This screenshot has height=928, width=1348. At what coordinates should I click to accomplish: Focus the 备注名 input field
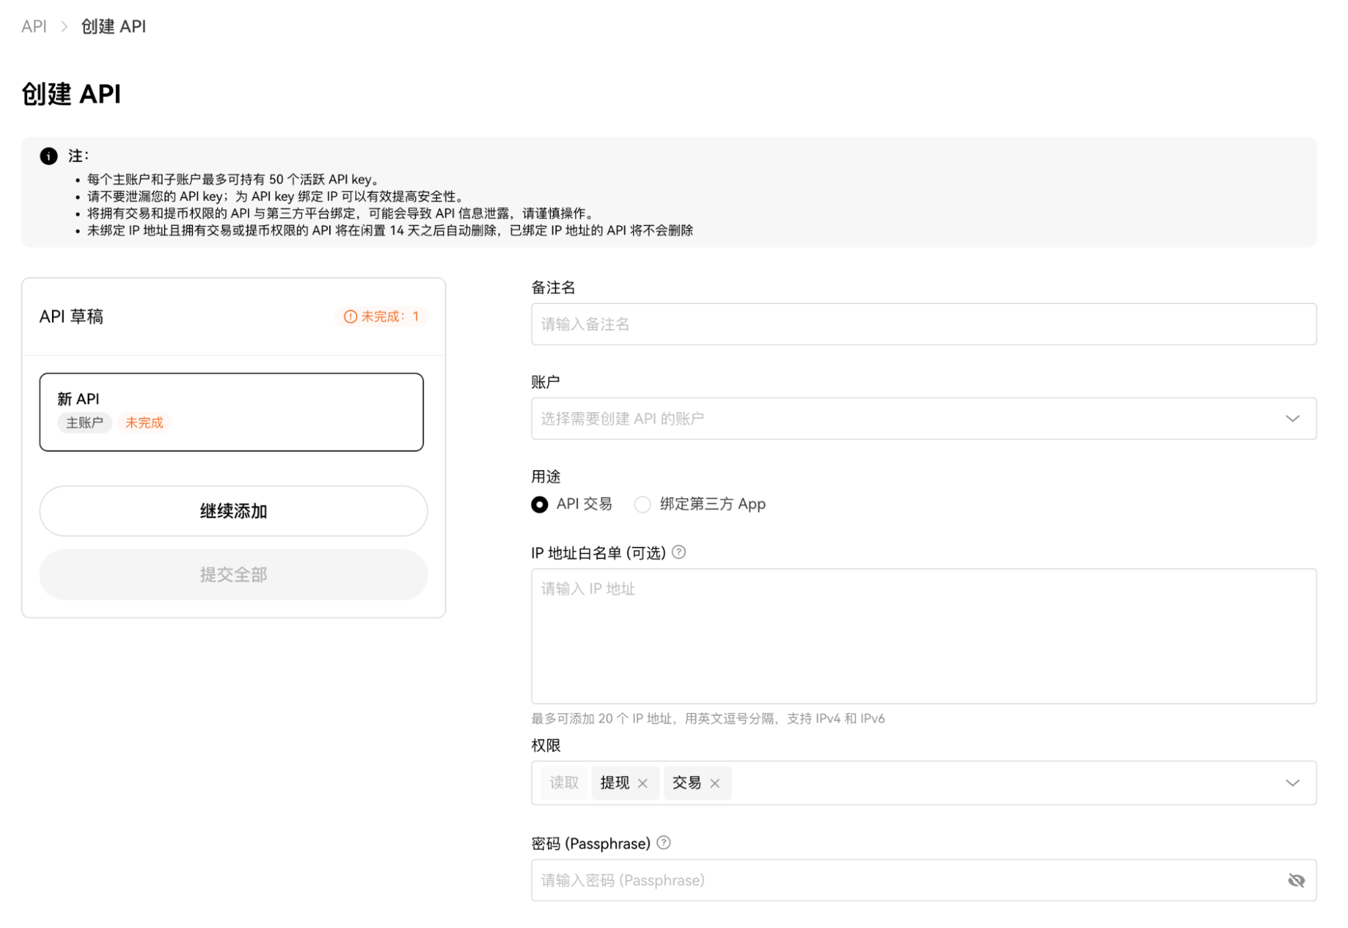pos(922,324)
